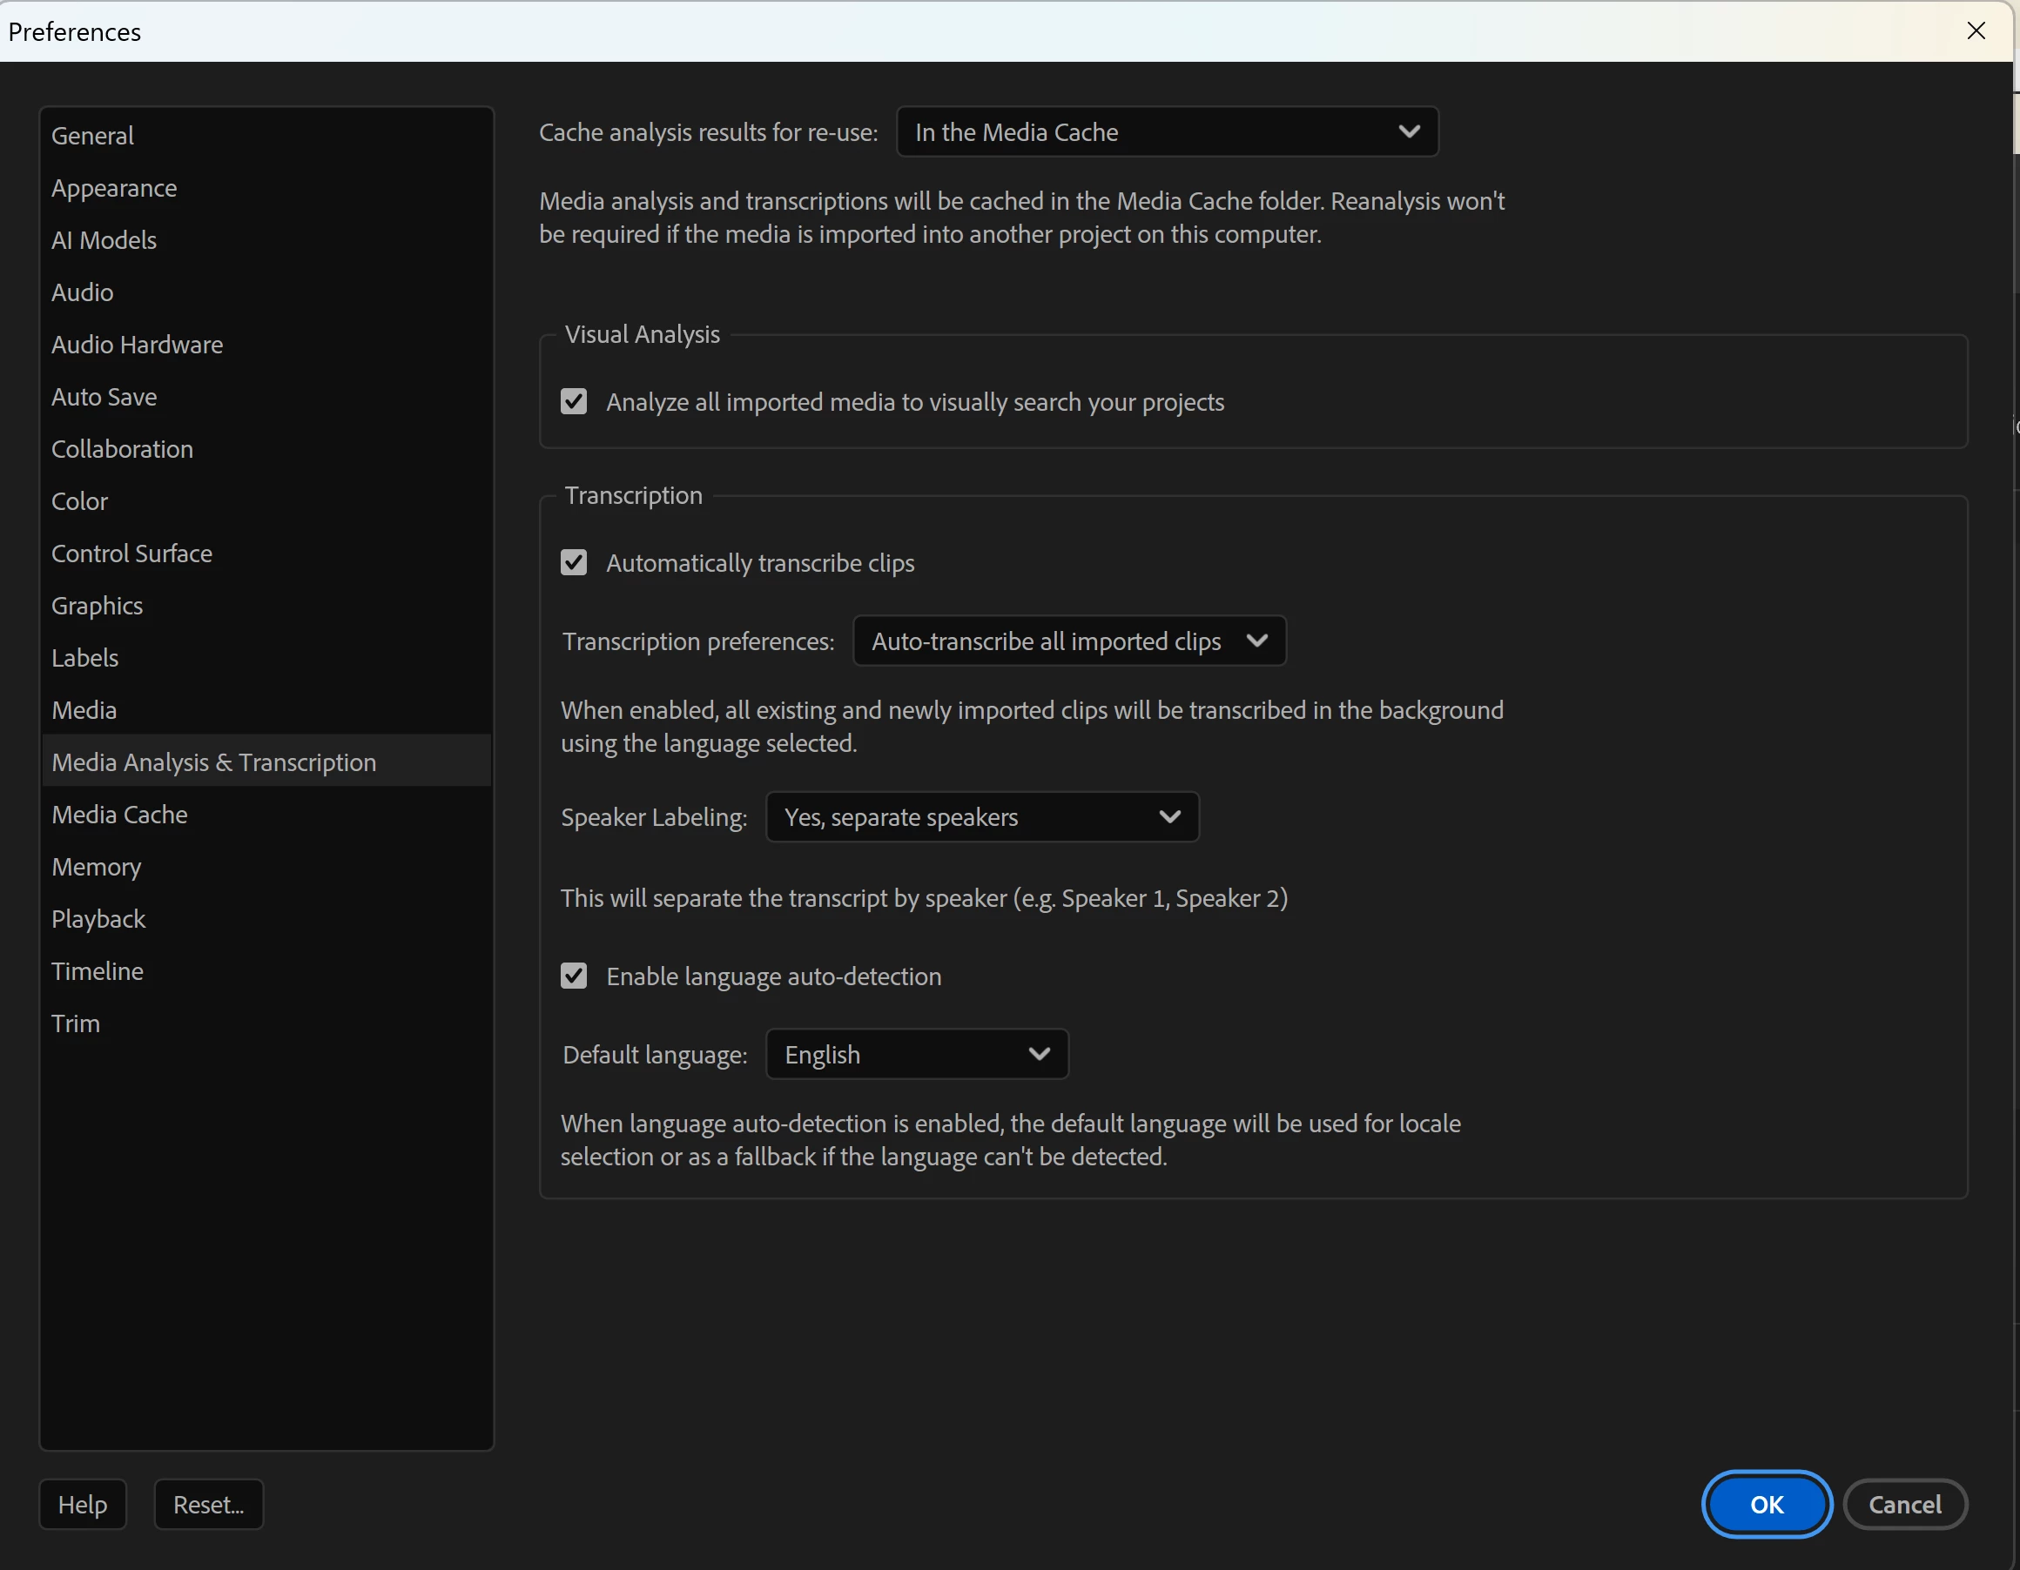Click the OK button
This screenshot has width=2020, height=1570.
click(x=1766, y=1505)
